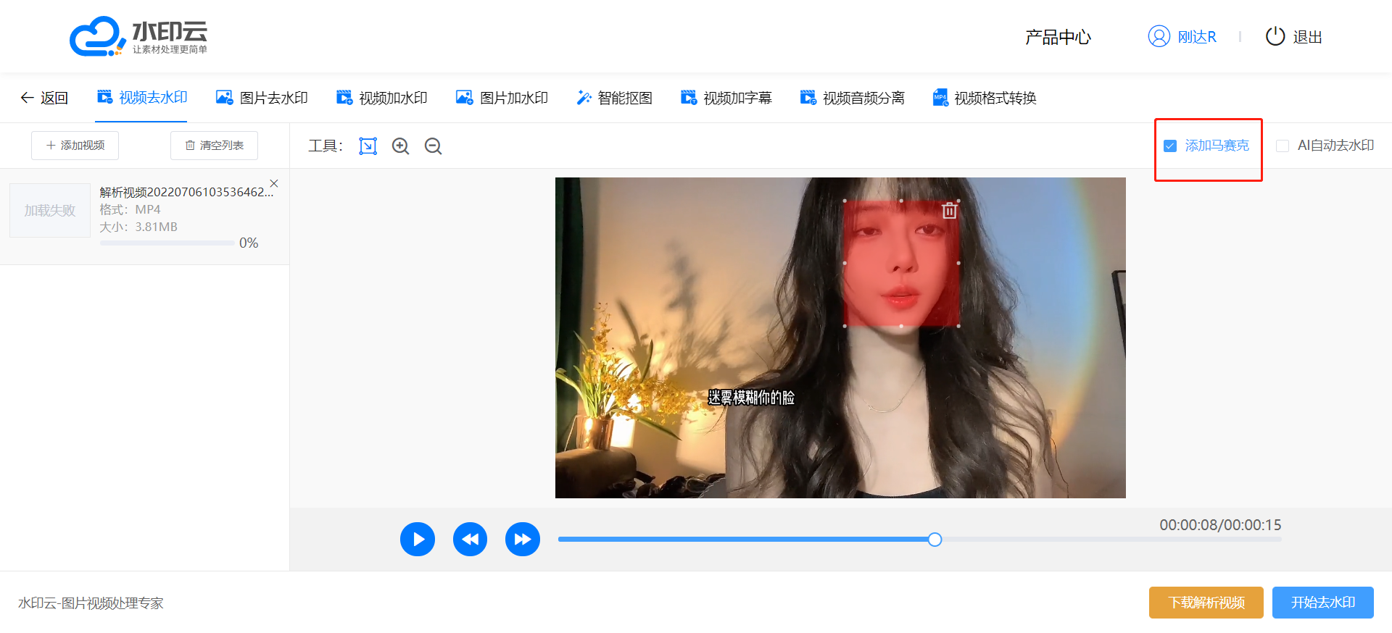
Task: Click the 视频加字幕 tab icon
Action: click(x=689, y=97)
